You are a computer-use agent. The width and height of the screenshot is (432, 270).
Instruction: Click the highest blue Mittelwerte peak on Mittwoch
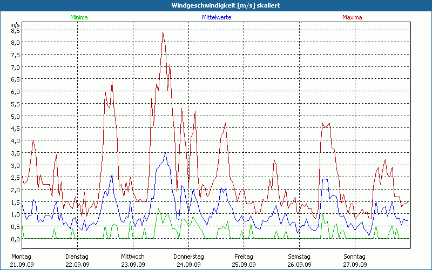tap(165, 153)
